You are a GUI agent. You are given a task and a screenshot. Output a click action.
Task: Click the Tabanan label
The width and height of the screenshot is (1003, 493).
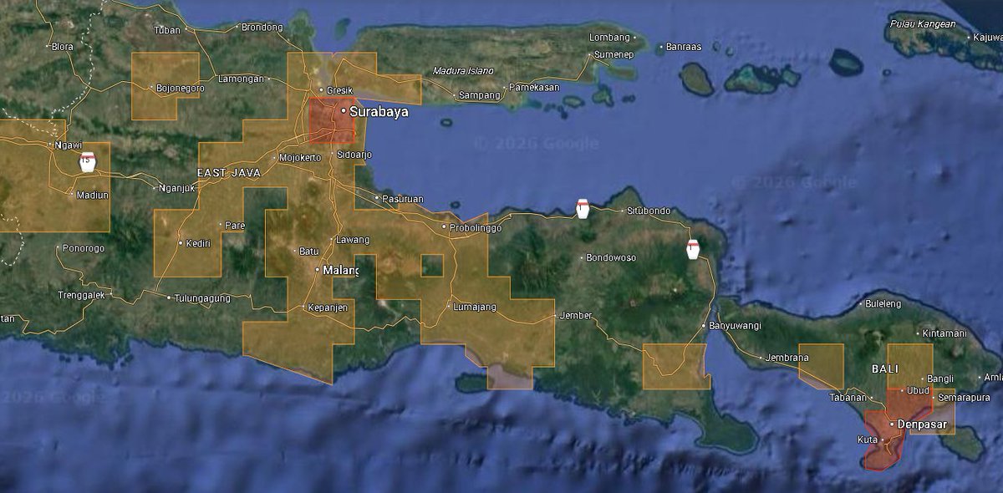pyautogui.click(x=846, y=397)
